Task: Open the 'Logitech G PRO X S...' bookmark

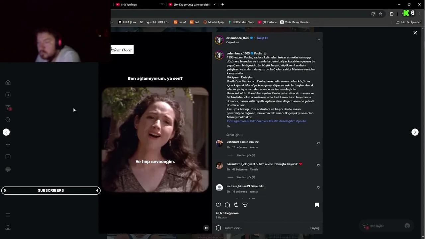Action: (154, 22)
